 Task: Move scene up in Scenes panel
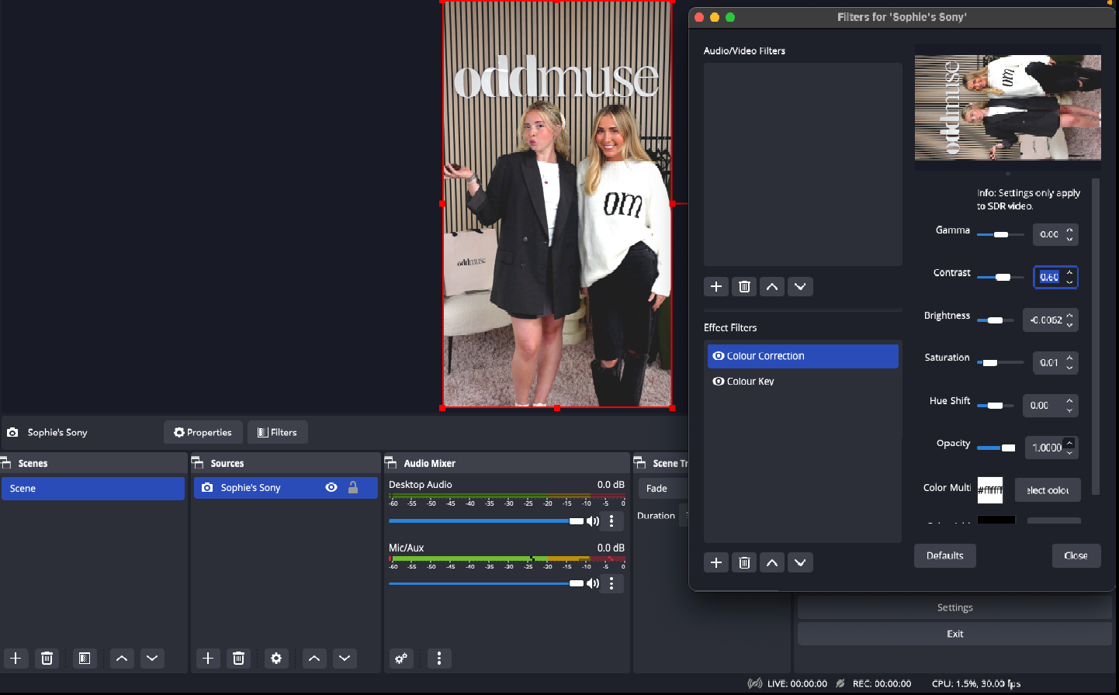click(122, 659)
